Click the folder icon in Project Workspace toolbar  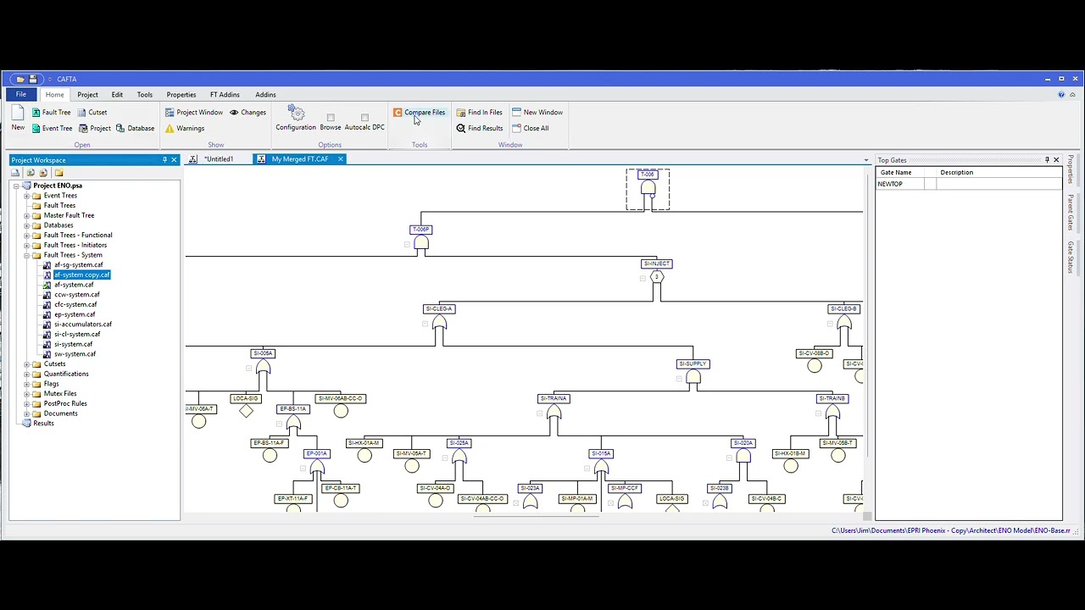(58, 173)
